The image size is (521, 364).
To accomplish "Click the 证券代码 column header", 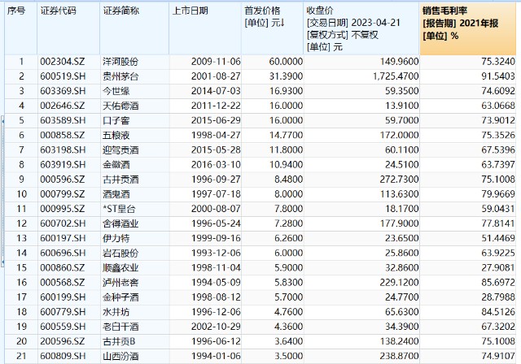I will pyautogui.click(x=68, y=28).
